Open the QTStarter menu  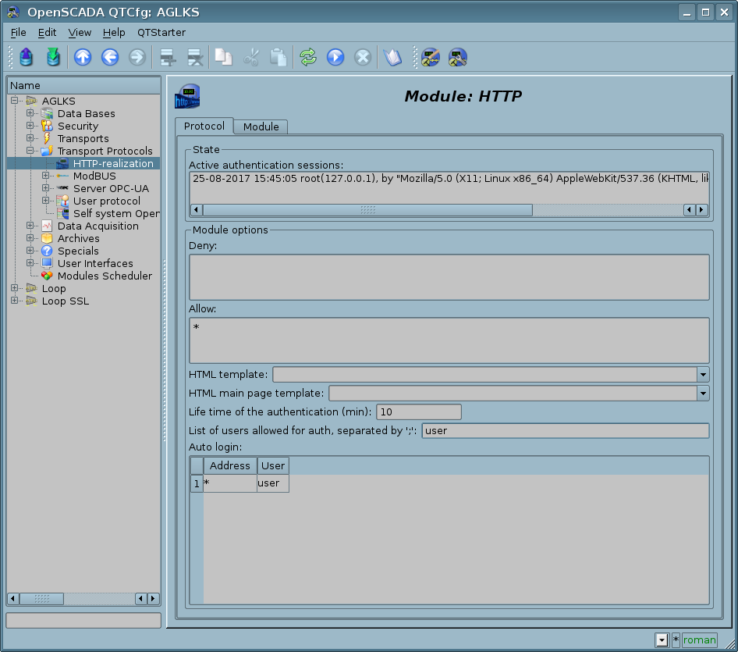pos(161,32)
